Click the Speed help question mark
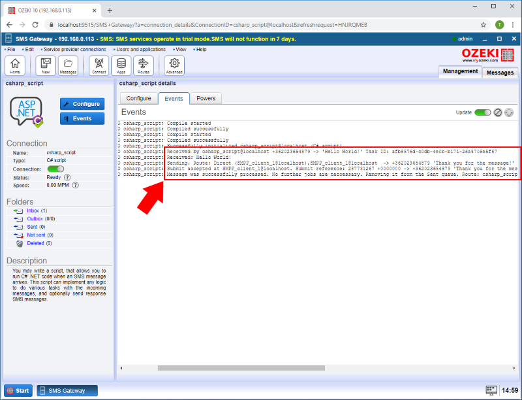This screenshot has width=522, height=400. point(76,186)
